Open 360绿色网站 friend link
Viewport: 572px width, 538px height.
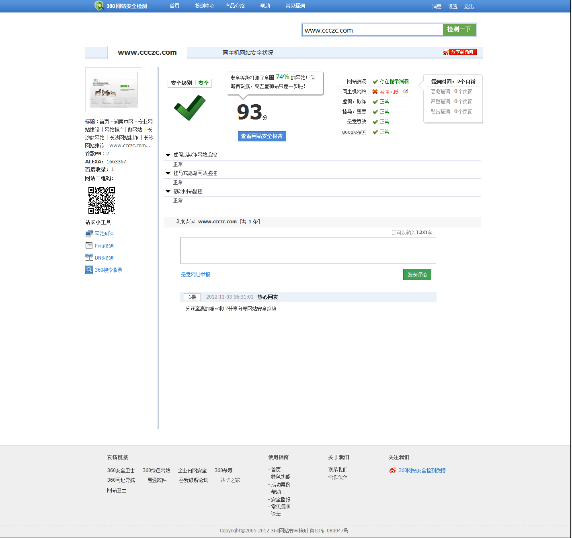(156, 470)
